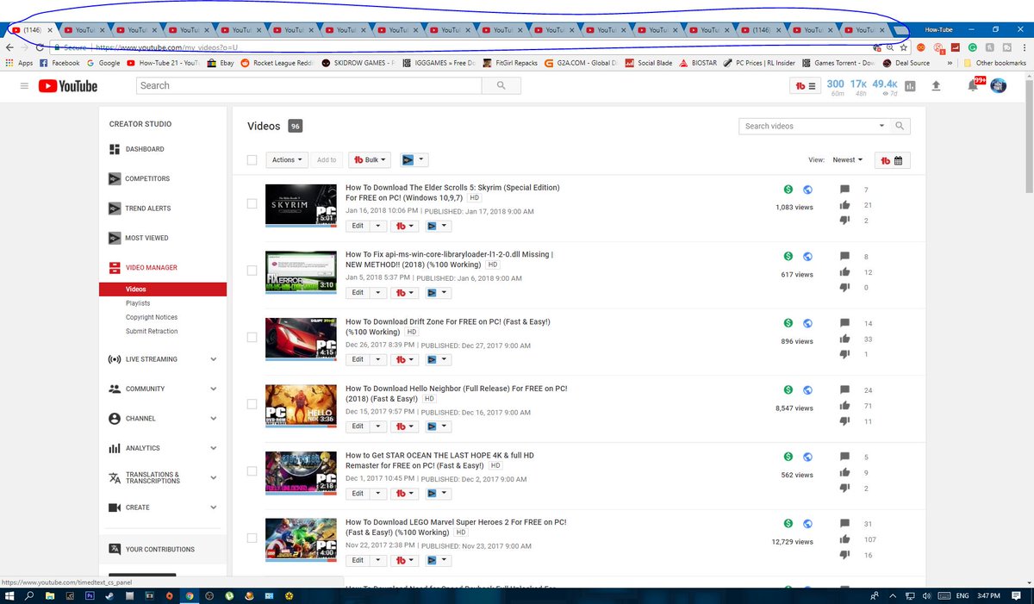Click Edit button for Drift Zone video
The image size is (1034, 604).
coord(358,359)
